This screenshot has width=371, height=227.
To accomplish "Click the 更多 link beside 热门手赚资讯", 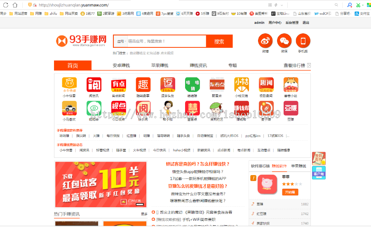I will pyautogui.click(x=144, y=214).
